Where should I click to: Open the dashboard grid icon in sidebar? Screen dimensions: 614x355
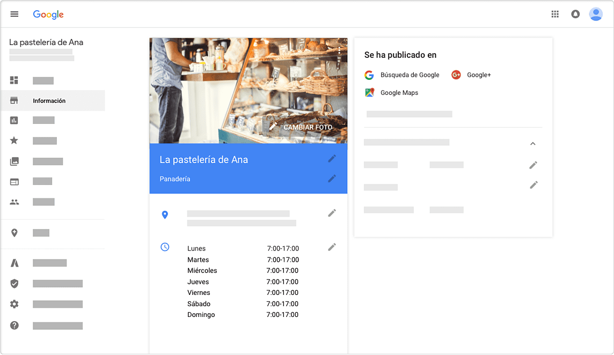[14, 80]
